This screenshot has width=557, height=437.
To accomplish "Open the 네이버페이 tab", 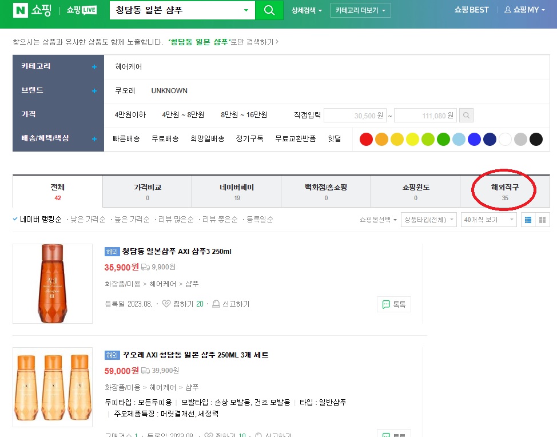I will pyautogui.click(x=236, y=190).
